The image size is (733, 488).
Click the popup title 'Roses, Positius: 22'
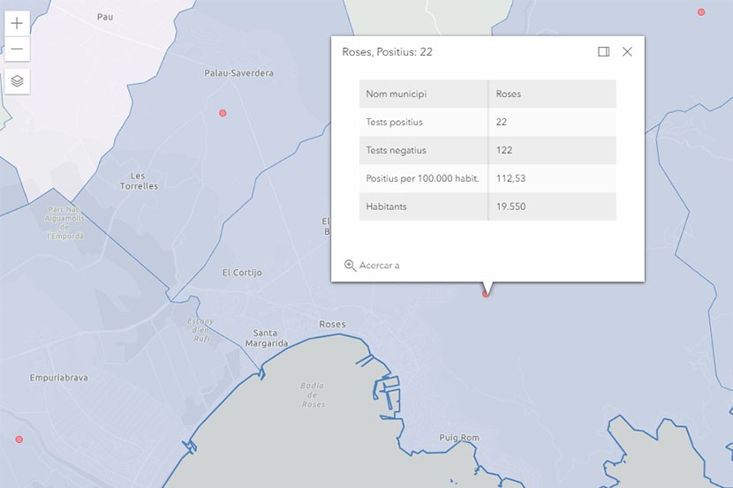pyautogui.click(x=387, y=52)
